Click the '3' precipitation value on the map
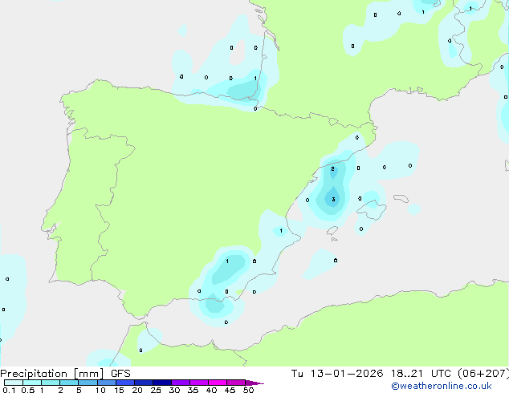This screenshot has width=509, height=393. [x=333, y=200]
